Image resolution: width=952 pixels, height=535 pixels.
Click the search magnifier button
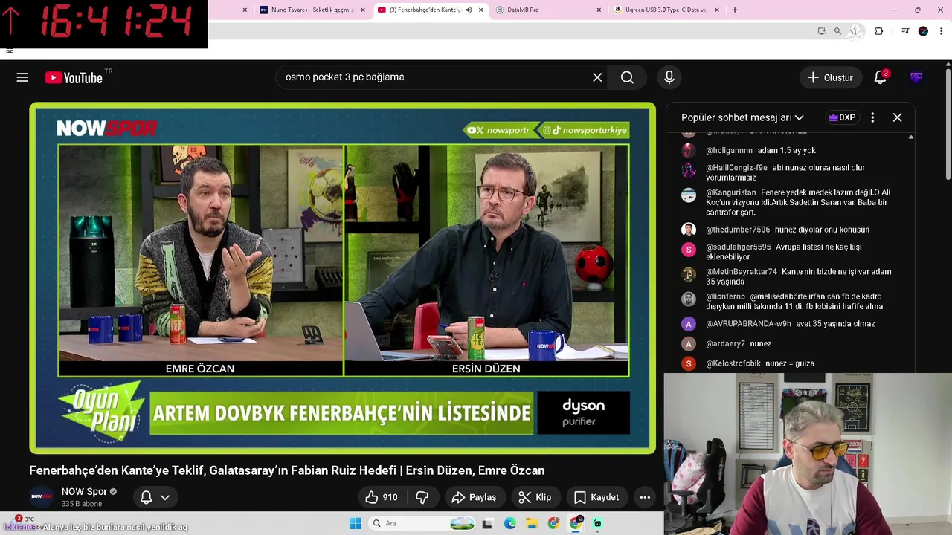627,77
